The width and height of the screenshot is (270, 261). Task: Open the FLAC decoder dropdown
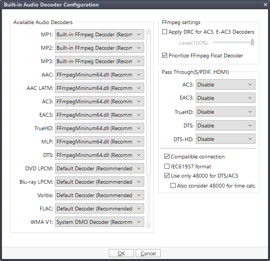(x=99, y=209)
